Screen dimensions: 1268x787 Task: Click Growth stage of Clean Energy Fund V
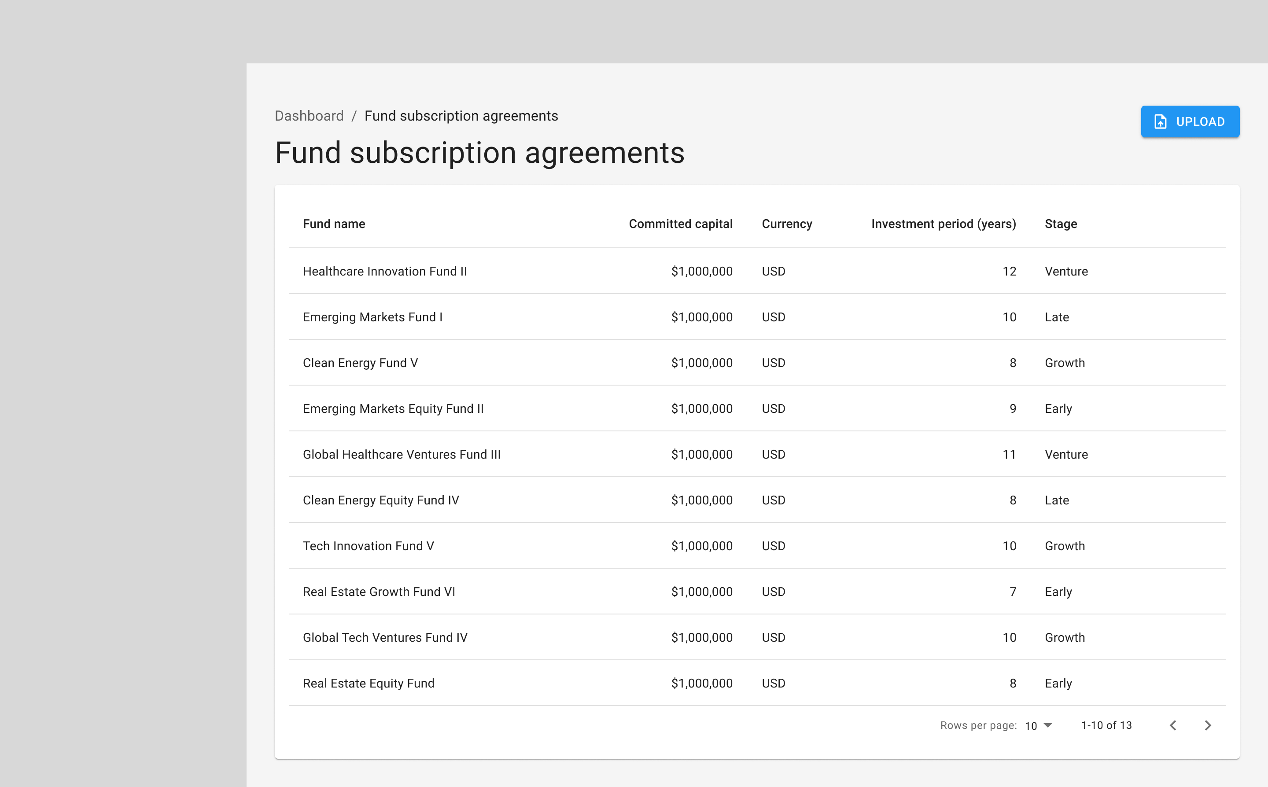(1065, 363)
